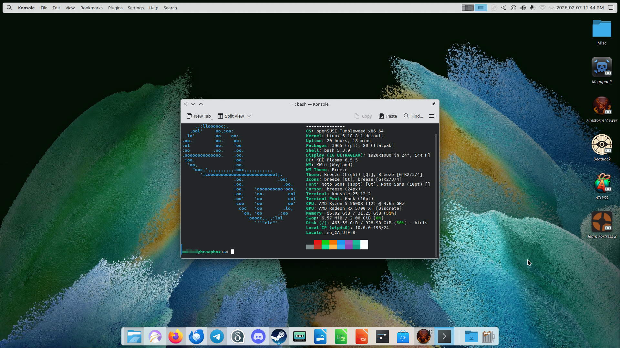Screen dimensions: 620x348
Task: Open Find search in Konsole toolbar
Action: point(413,116)
